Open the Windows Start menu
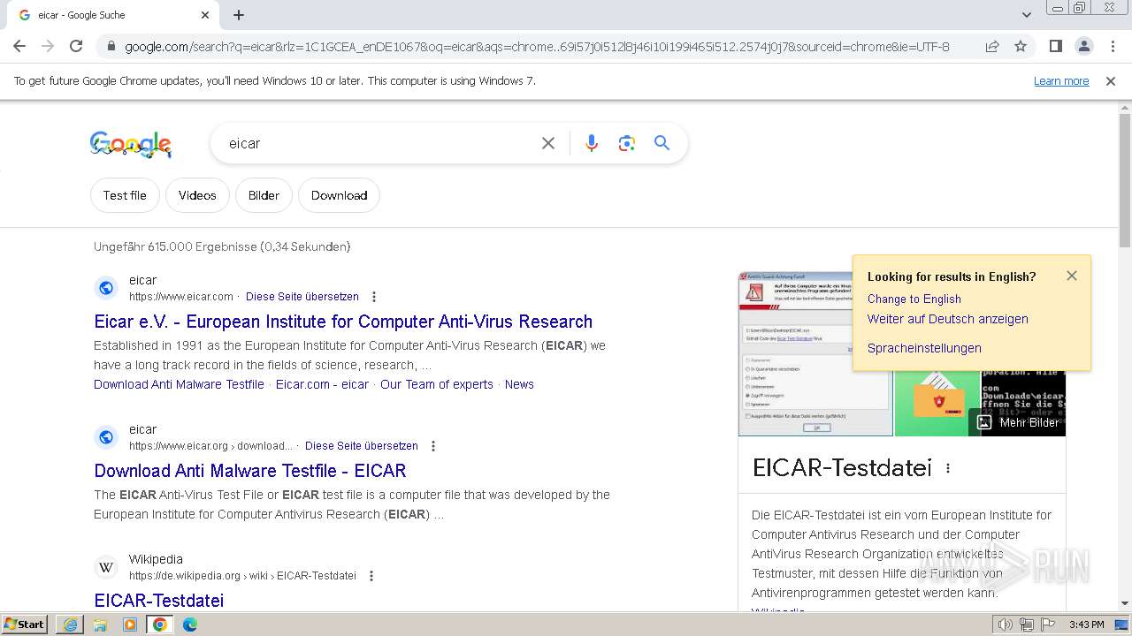This screenshot has width=1132, height=636. [25, 625]
